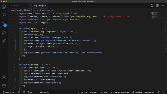
Task: Open the Manage gear settings icon
Action: click(x=4, y=86)
